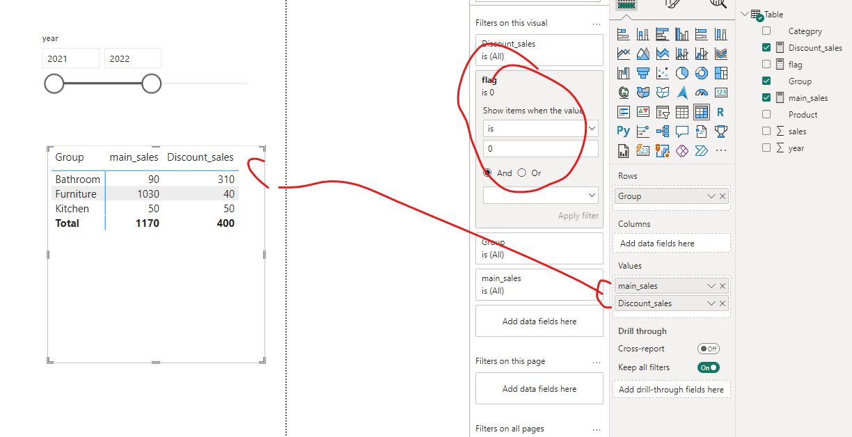Click the 2021 year start field
This screenshot has height=437, width=852.
(x=70, y=58)
